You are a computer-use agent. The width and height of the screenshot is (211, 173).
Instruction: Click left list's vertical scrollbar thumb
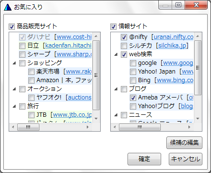(x=96, y=75)
